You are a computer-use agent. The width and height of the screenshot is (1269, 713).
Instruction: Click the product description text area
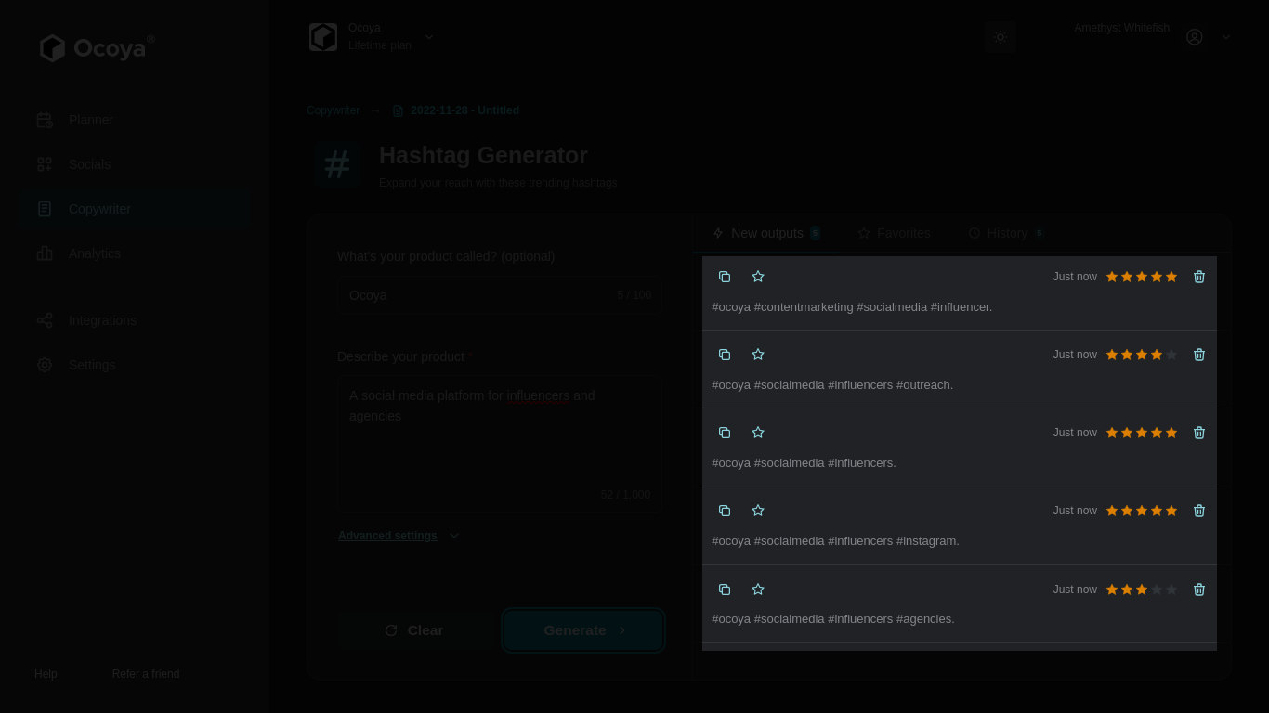tap(500, 444)
